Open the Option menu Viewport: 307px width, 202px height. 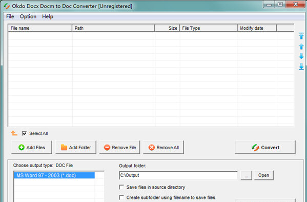click(28, 16)
